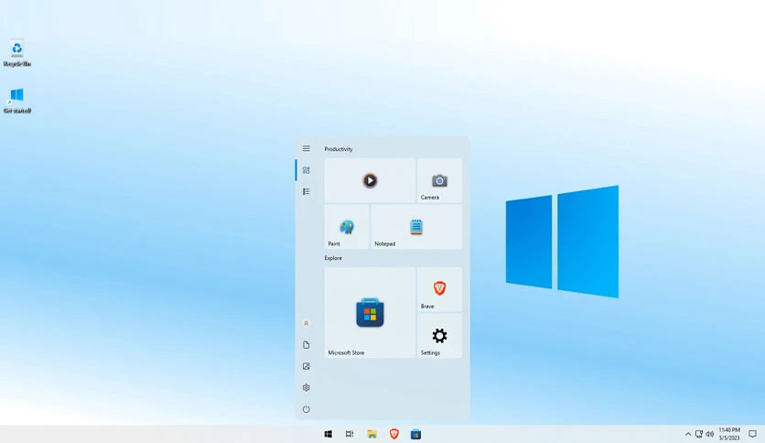
Task: Open the volume control in system tray
Action: pos(710,434)
